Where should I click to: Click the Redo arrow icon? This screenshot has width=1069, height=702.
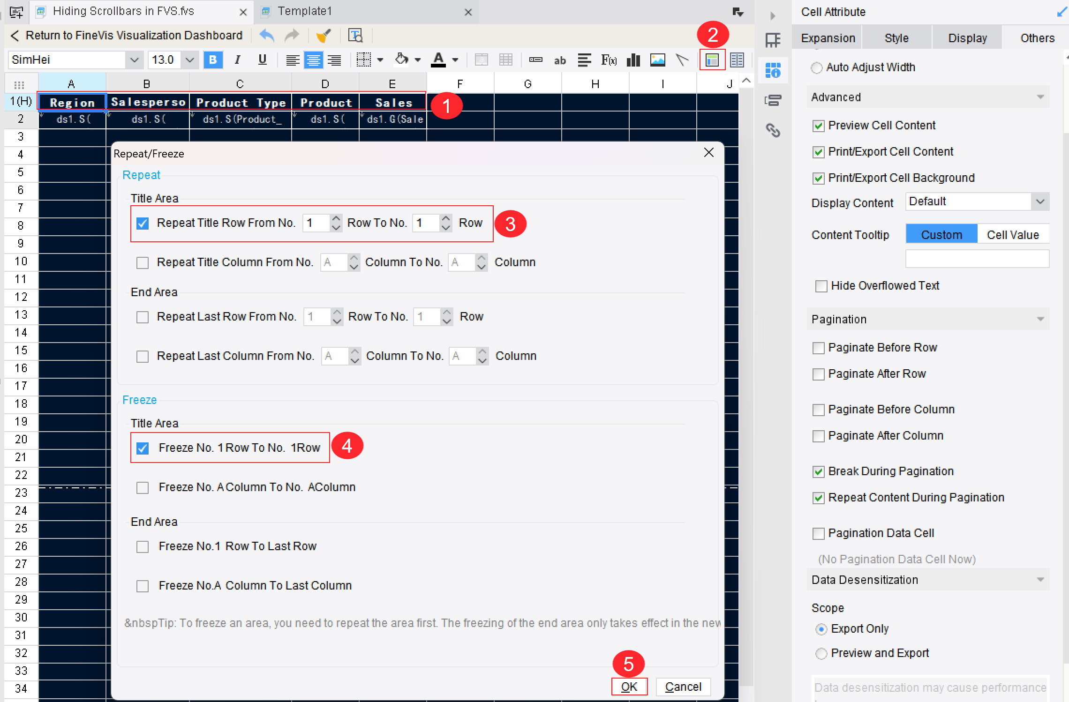coord(292,35)
